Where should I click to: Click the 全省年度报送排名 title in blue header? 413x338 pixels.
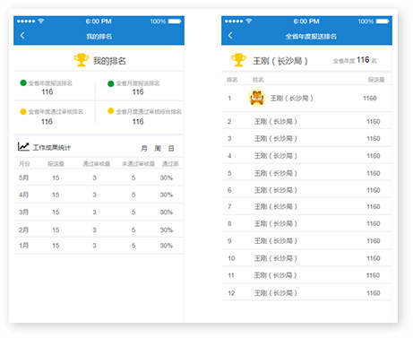[311, 37]
